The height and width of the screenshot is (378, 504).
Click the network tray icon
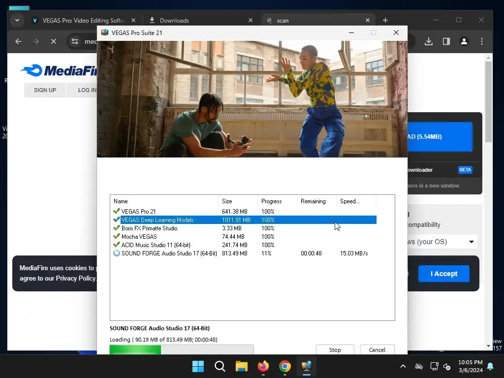pyautogui.click(x=434, y=366)
